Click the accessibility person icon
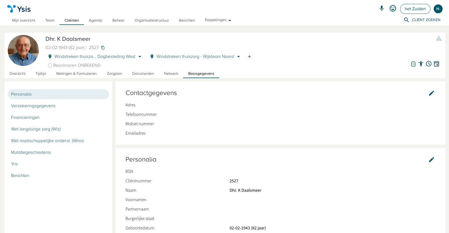Viewport: 449px width, 233px height. (421, 64)
